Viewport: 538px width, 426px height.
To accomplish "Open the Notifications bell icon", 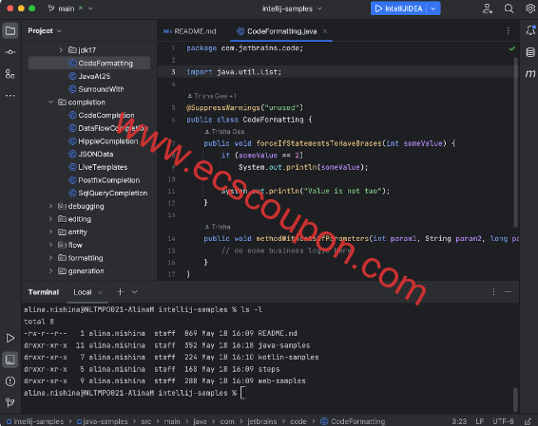I will click(530, 30).
